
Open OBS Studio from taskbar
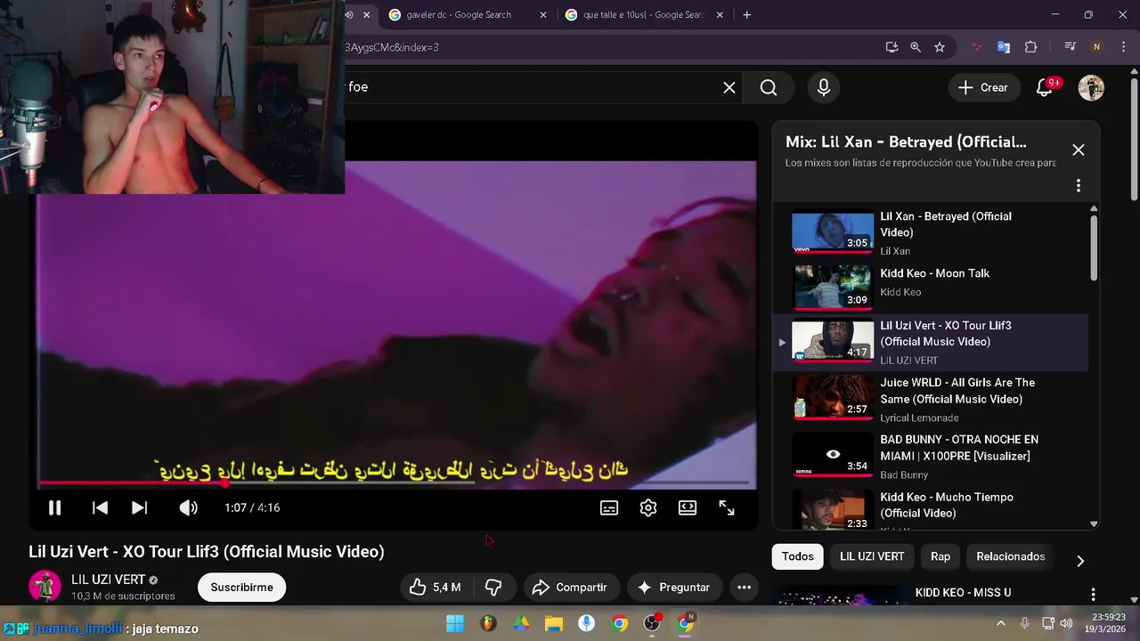coord(652,623)
